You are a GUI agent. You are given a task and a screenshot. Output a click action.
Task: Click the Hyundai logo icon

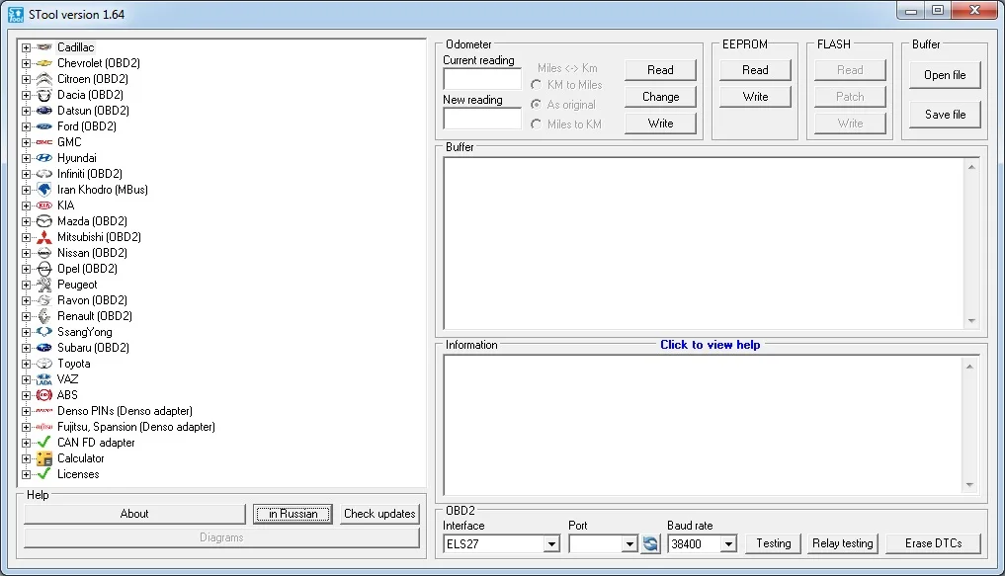43,158
